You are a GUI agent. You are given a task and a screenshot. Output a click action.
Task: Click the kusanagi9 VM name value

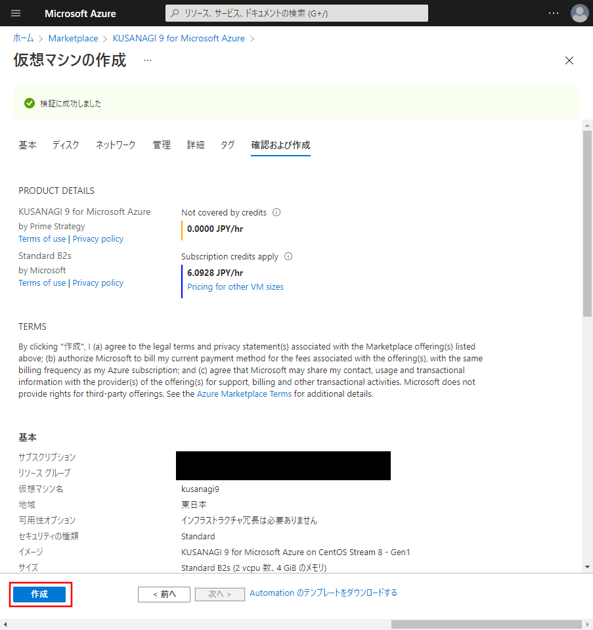tap(200, 489)
